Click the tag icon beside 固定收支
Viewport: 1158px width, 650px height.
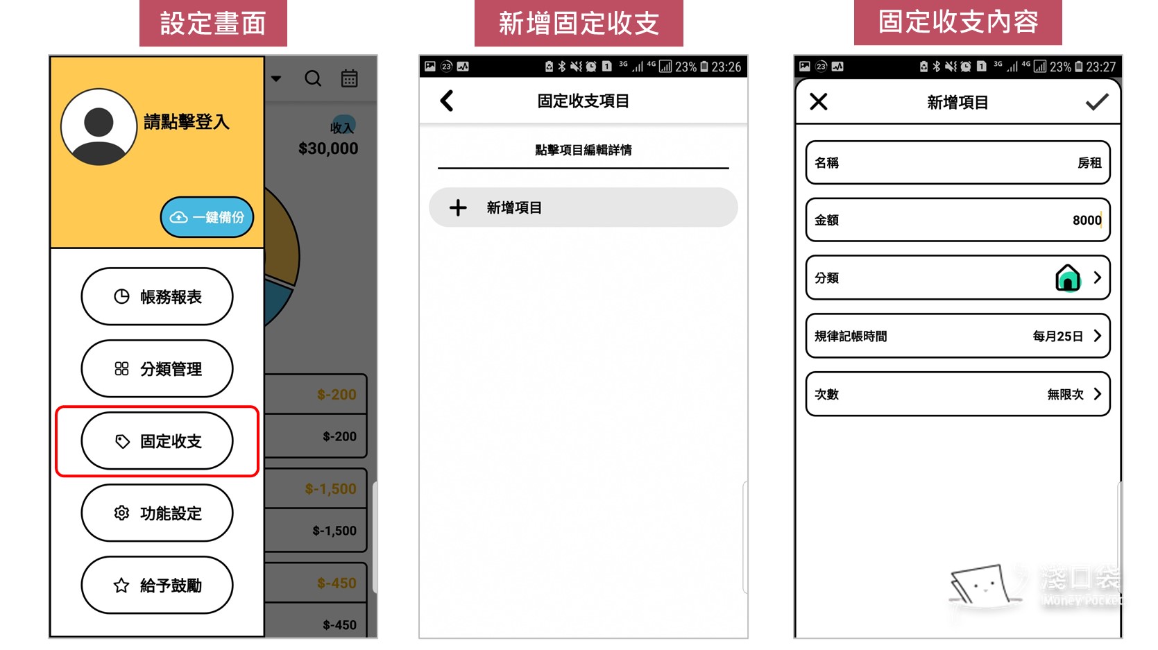pos(122,441)
